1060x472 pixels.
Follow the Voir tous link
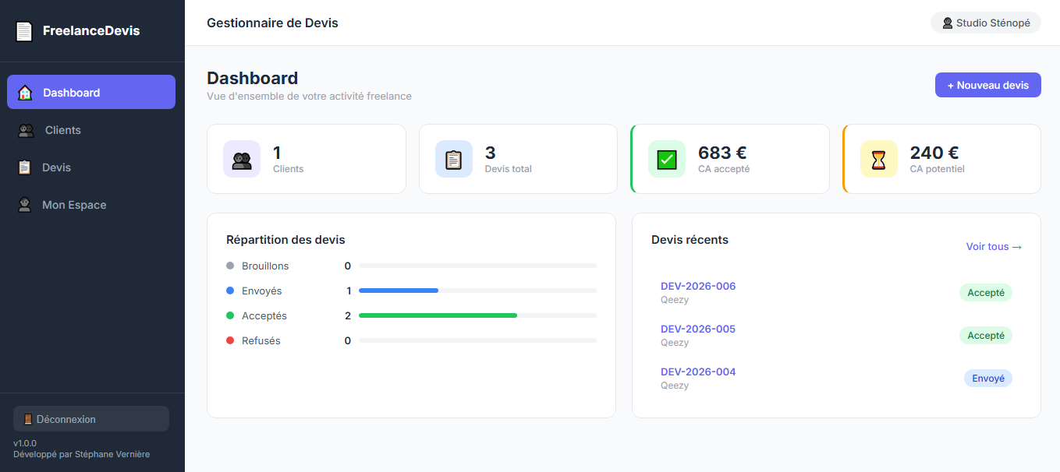(x=993, y=247)
